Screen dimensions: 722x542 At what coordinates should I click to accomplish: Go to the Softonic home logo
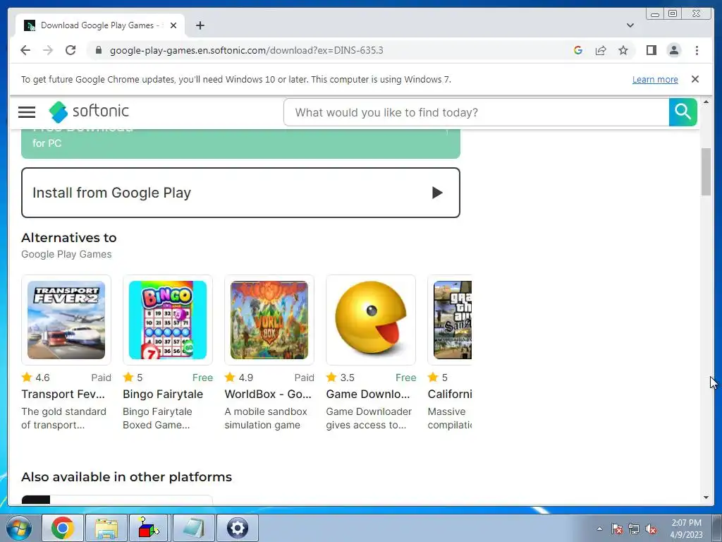[89, 112]
